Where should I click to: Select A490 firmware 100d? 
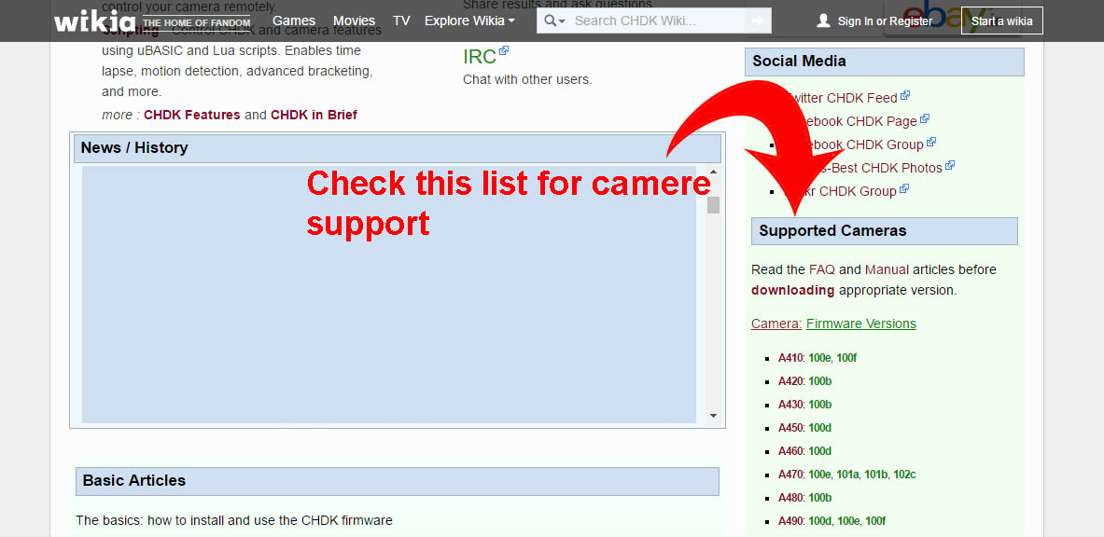(820, 521)
